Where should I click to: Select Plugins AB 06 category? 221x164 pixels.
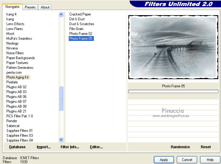point(16,96)
